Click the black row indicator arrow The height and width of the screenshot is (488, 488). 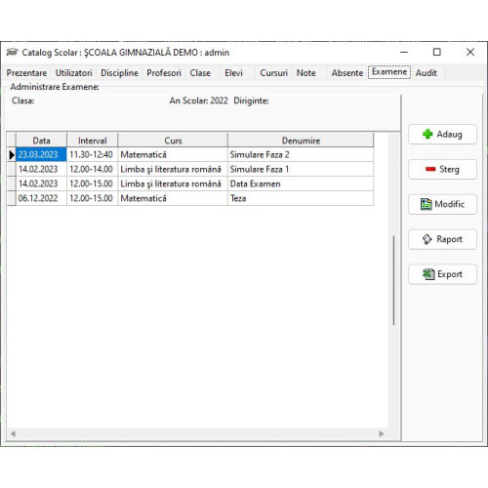pyautogui.click(x=12, y=154)
